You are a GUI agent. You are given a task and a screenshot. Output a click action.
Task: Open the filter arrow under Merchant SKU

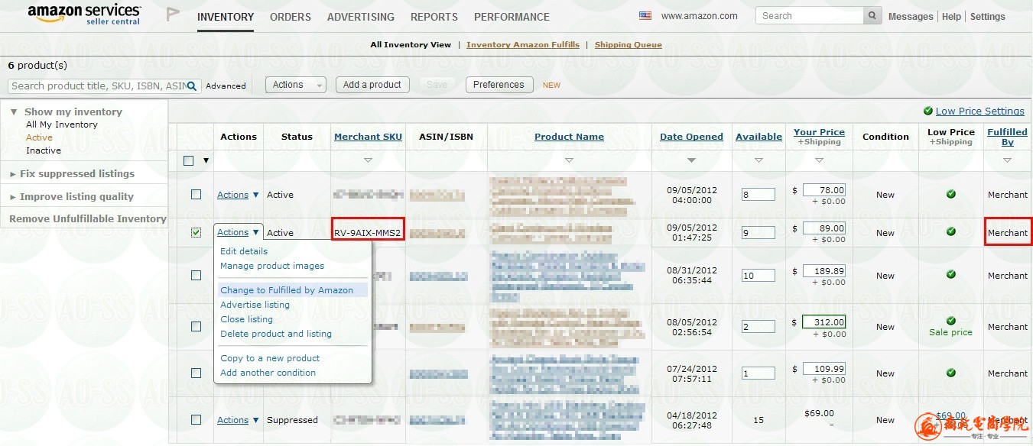pos(368,160)
